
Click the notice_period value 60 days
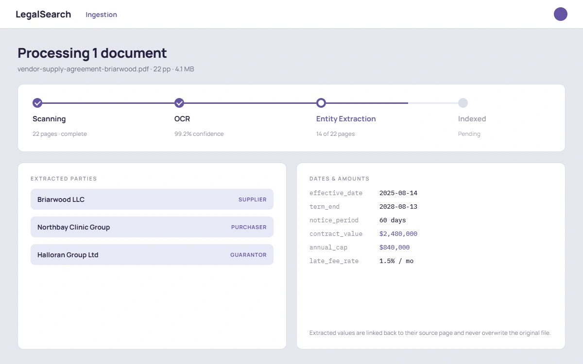pyautogui.click(x=393, y=220)
